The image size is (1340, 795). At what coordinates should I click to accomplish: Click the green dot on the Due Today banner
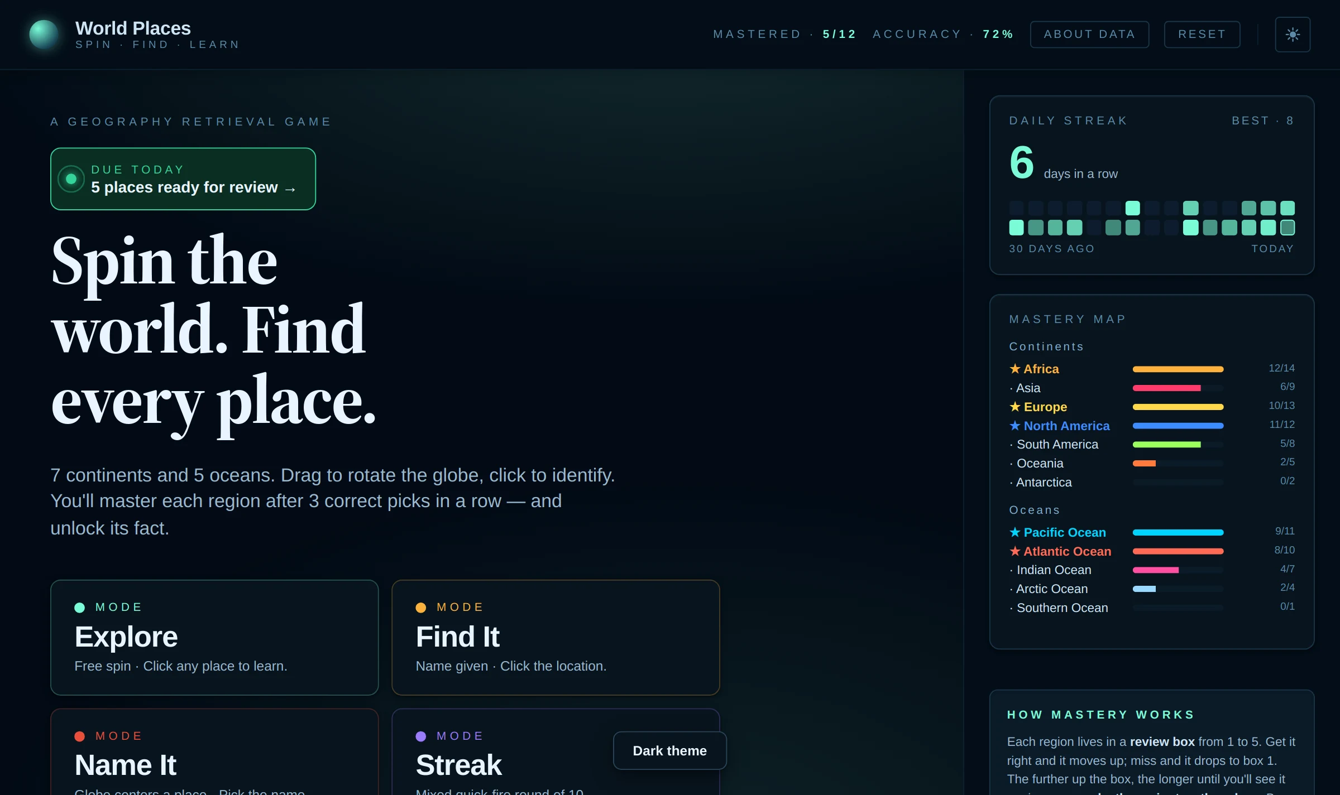(71, 179)
